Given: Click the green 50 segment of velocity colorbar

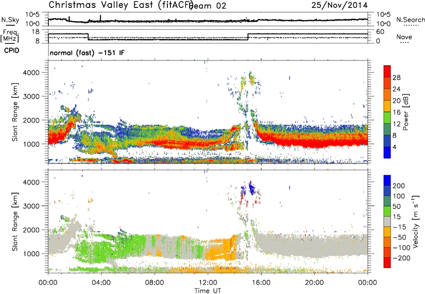Looking at the screenshot, I should click(387, 211).
